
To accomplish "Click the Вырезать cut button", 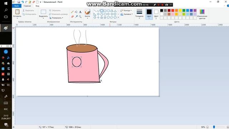I will 28,10.
